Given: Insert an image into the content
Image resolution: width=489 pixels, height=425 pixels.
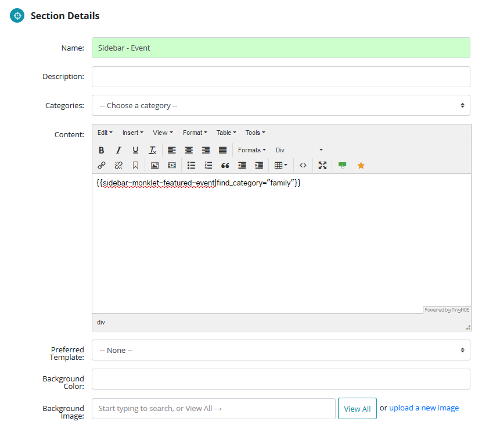Looking at the screenshot, I should click(x=154, y=165).
